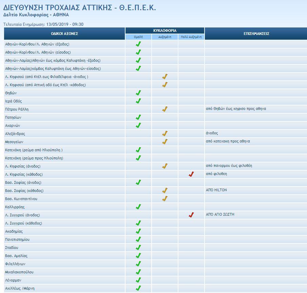Screen dimensions: 307x293
Task: Click orange checkmark for Βασ. Κωνσταντίνου
Action: (165, 199)
